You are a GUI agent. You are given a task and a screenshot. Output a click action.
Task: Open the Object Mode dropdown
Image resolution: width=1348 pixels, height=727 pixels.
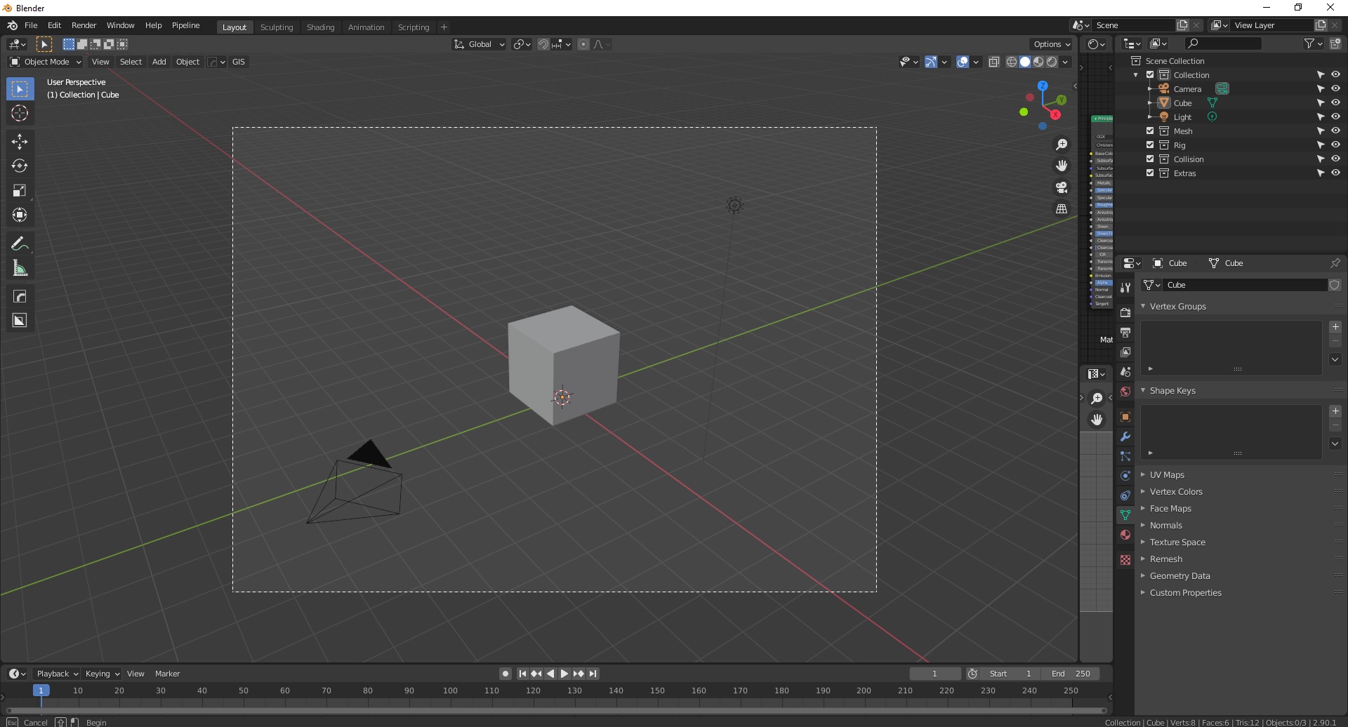pyautogui.click(x=46, y=62)
